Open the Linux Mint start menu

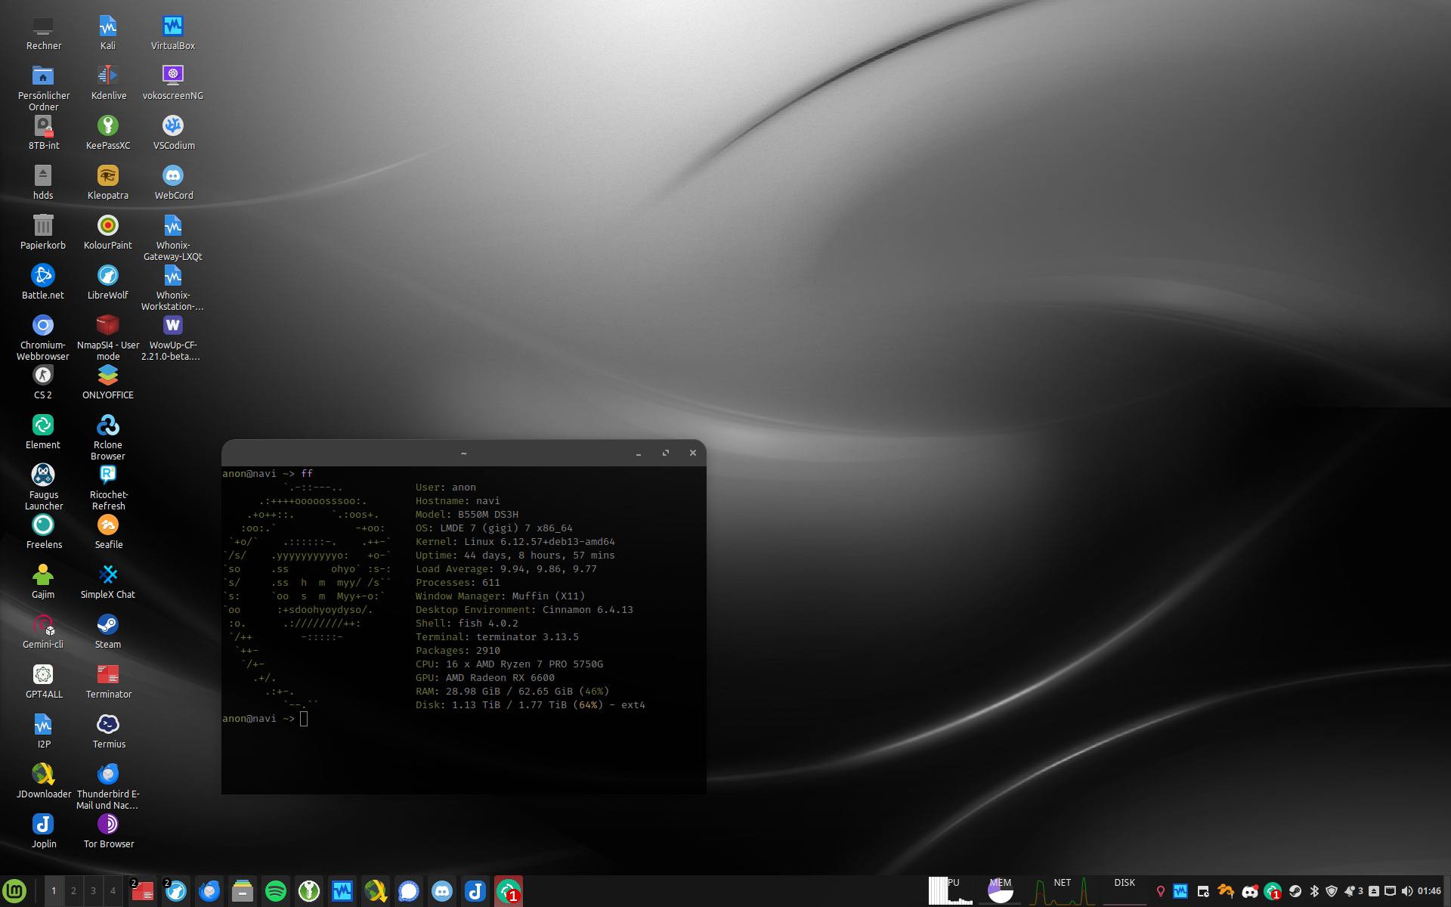pos(14,891)
